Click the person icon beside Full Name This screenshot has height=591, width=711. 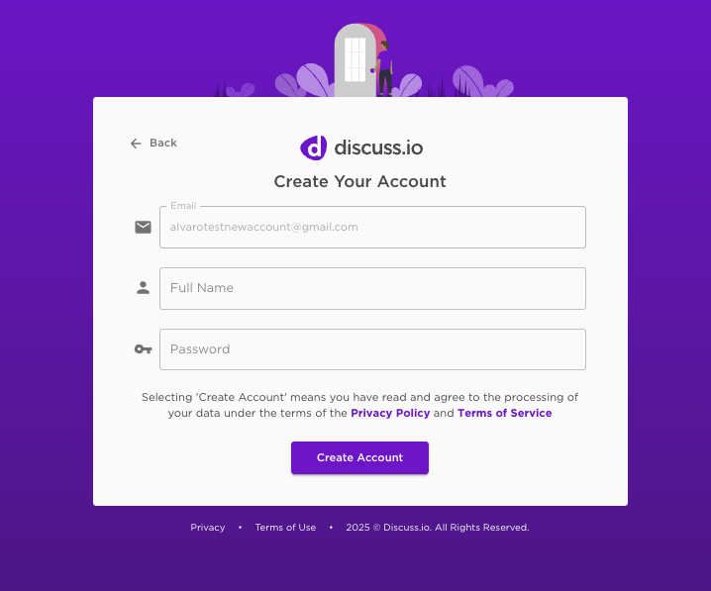click(x=143, y=288)
